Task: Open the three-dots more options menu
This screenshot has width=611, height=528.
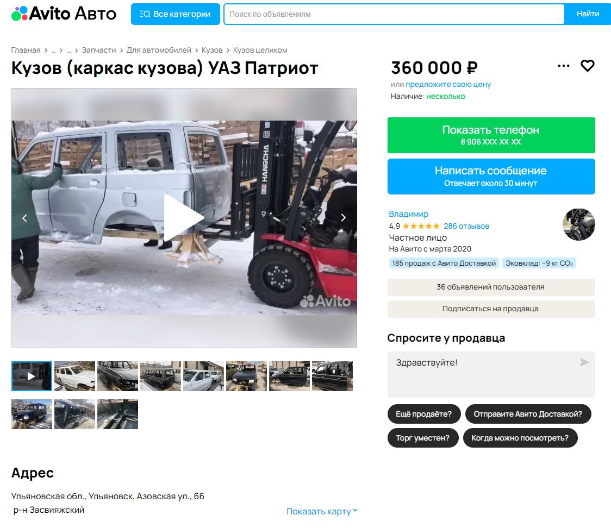Action: [564, 66]
